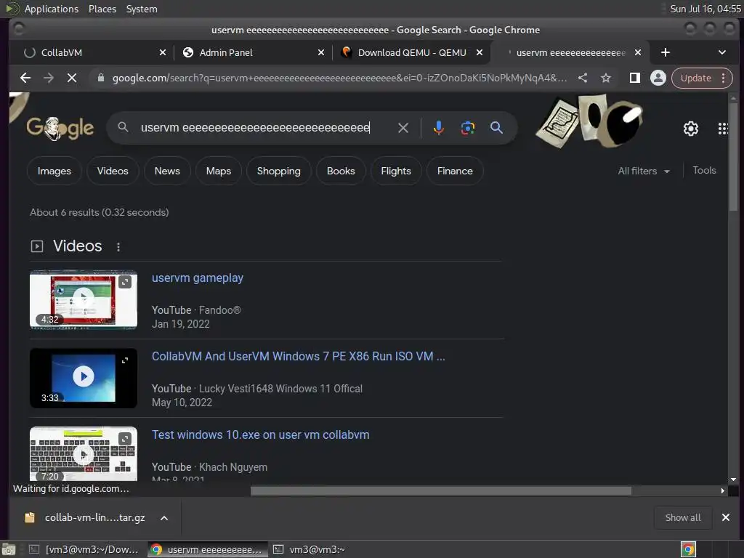Image resolution: width=744 pixels, height=558 pixels.
Task: Open the 'uservm gameplay' video link
Action: point(198,278)
